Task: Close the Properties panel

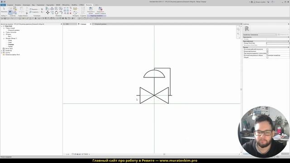Action: pyautogui.click(x=288, y=24)
